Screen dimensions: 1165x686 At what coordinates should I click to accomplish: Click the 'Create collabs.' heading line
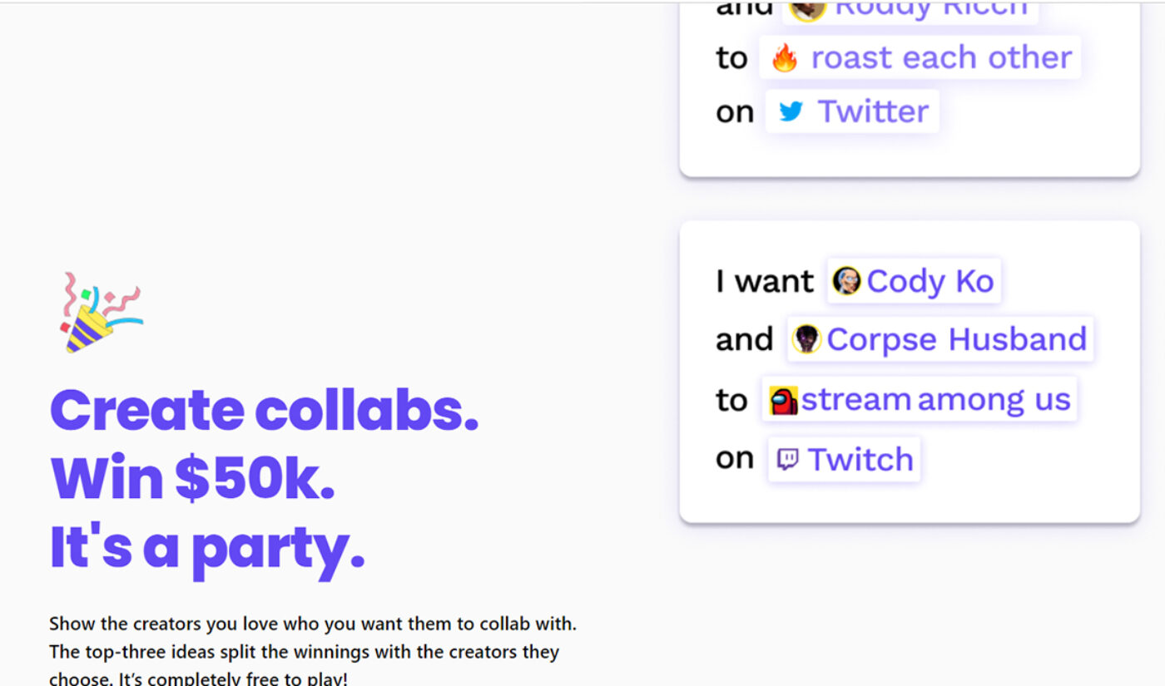pos(265,410)
